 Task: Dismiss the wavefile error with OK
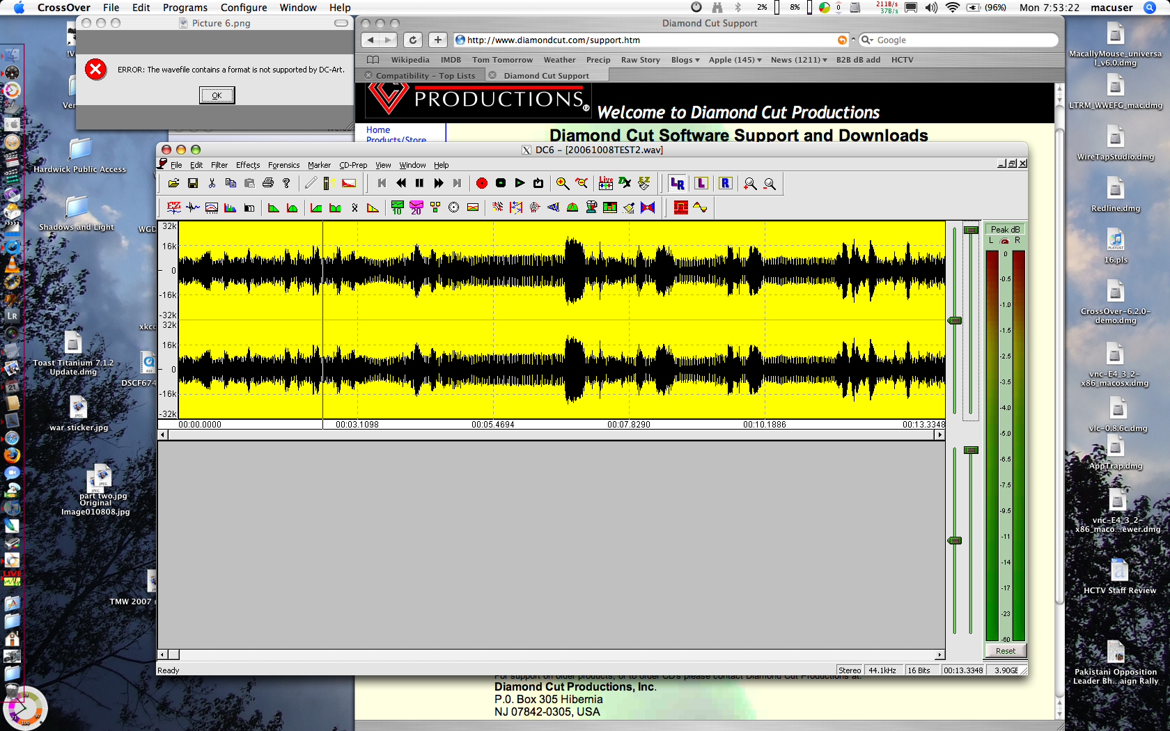(217, 95)
